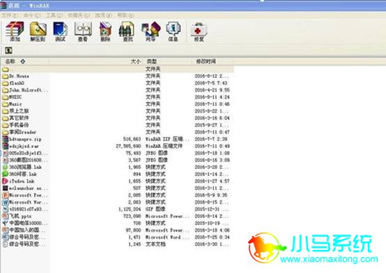Select the 360截图201608... file name

[29, 160]
